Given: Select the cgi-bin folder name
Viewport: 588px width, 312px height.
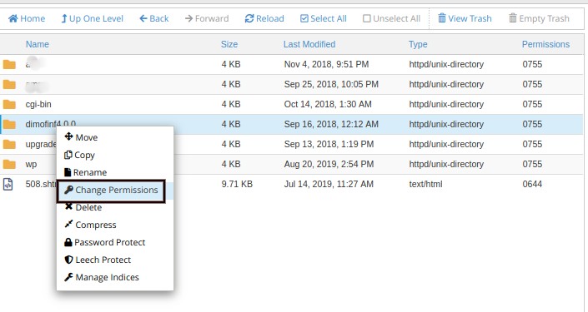Looking at the screenshot, I should click(38, 104).
